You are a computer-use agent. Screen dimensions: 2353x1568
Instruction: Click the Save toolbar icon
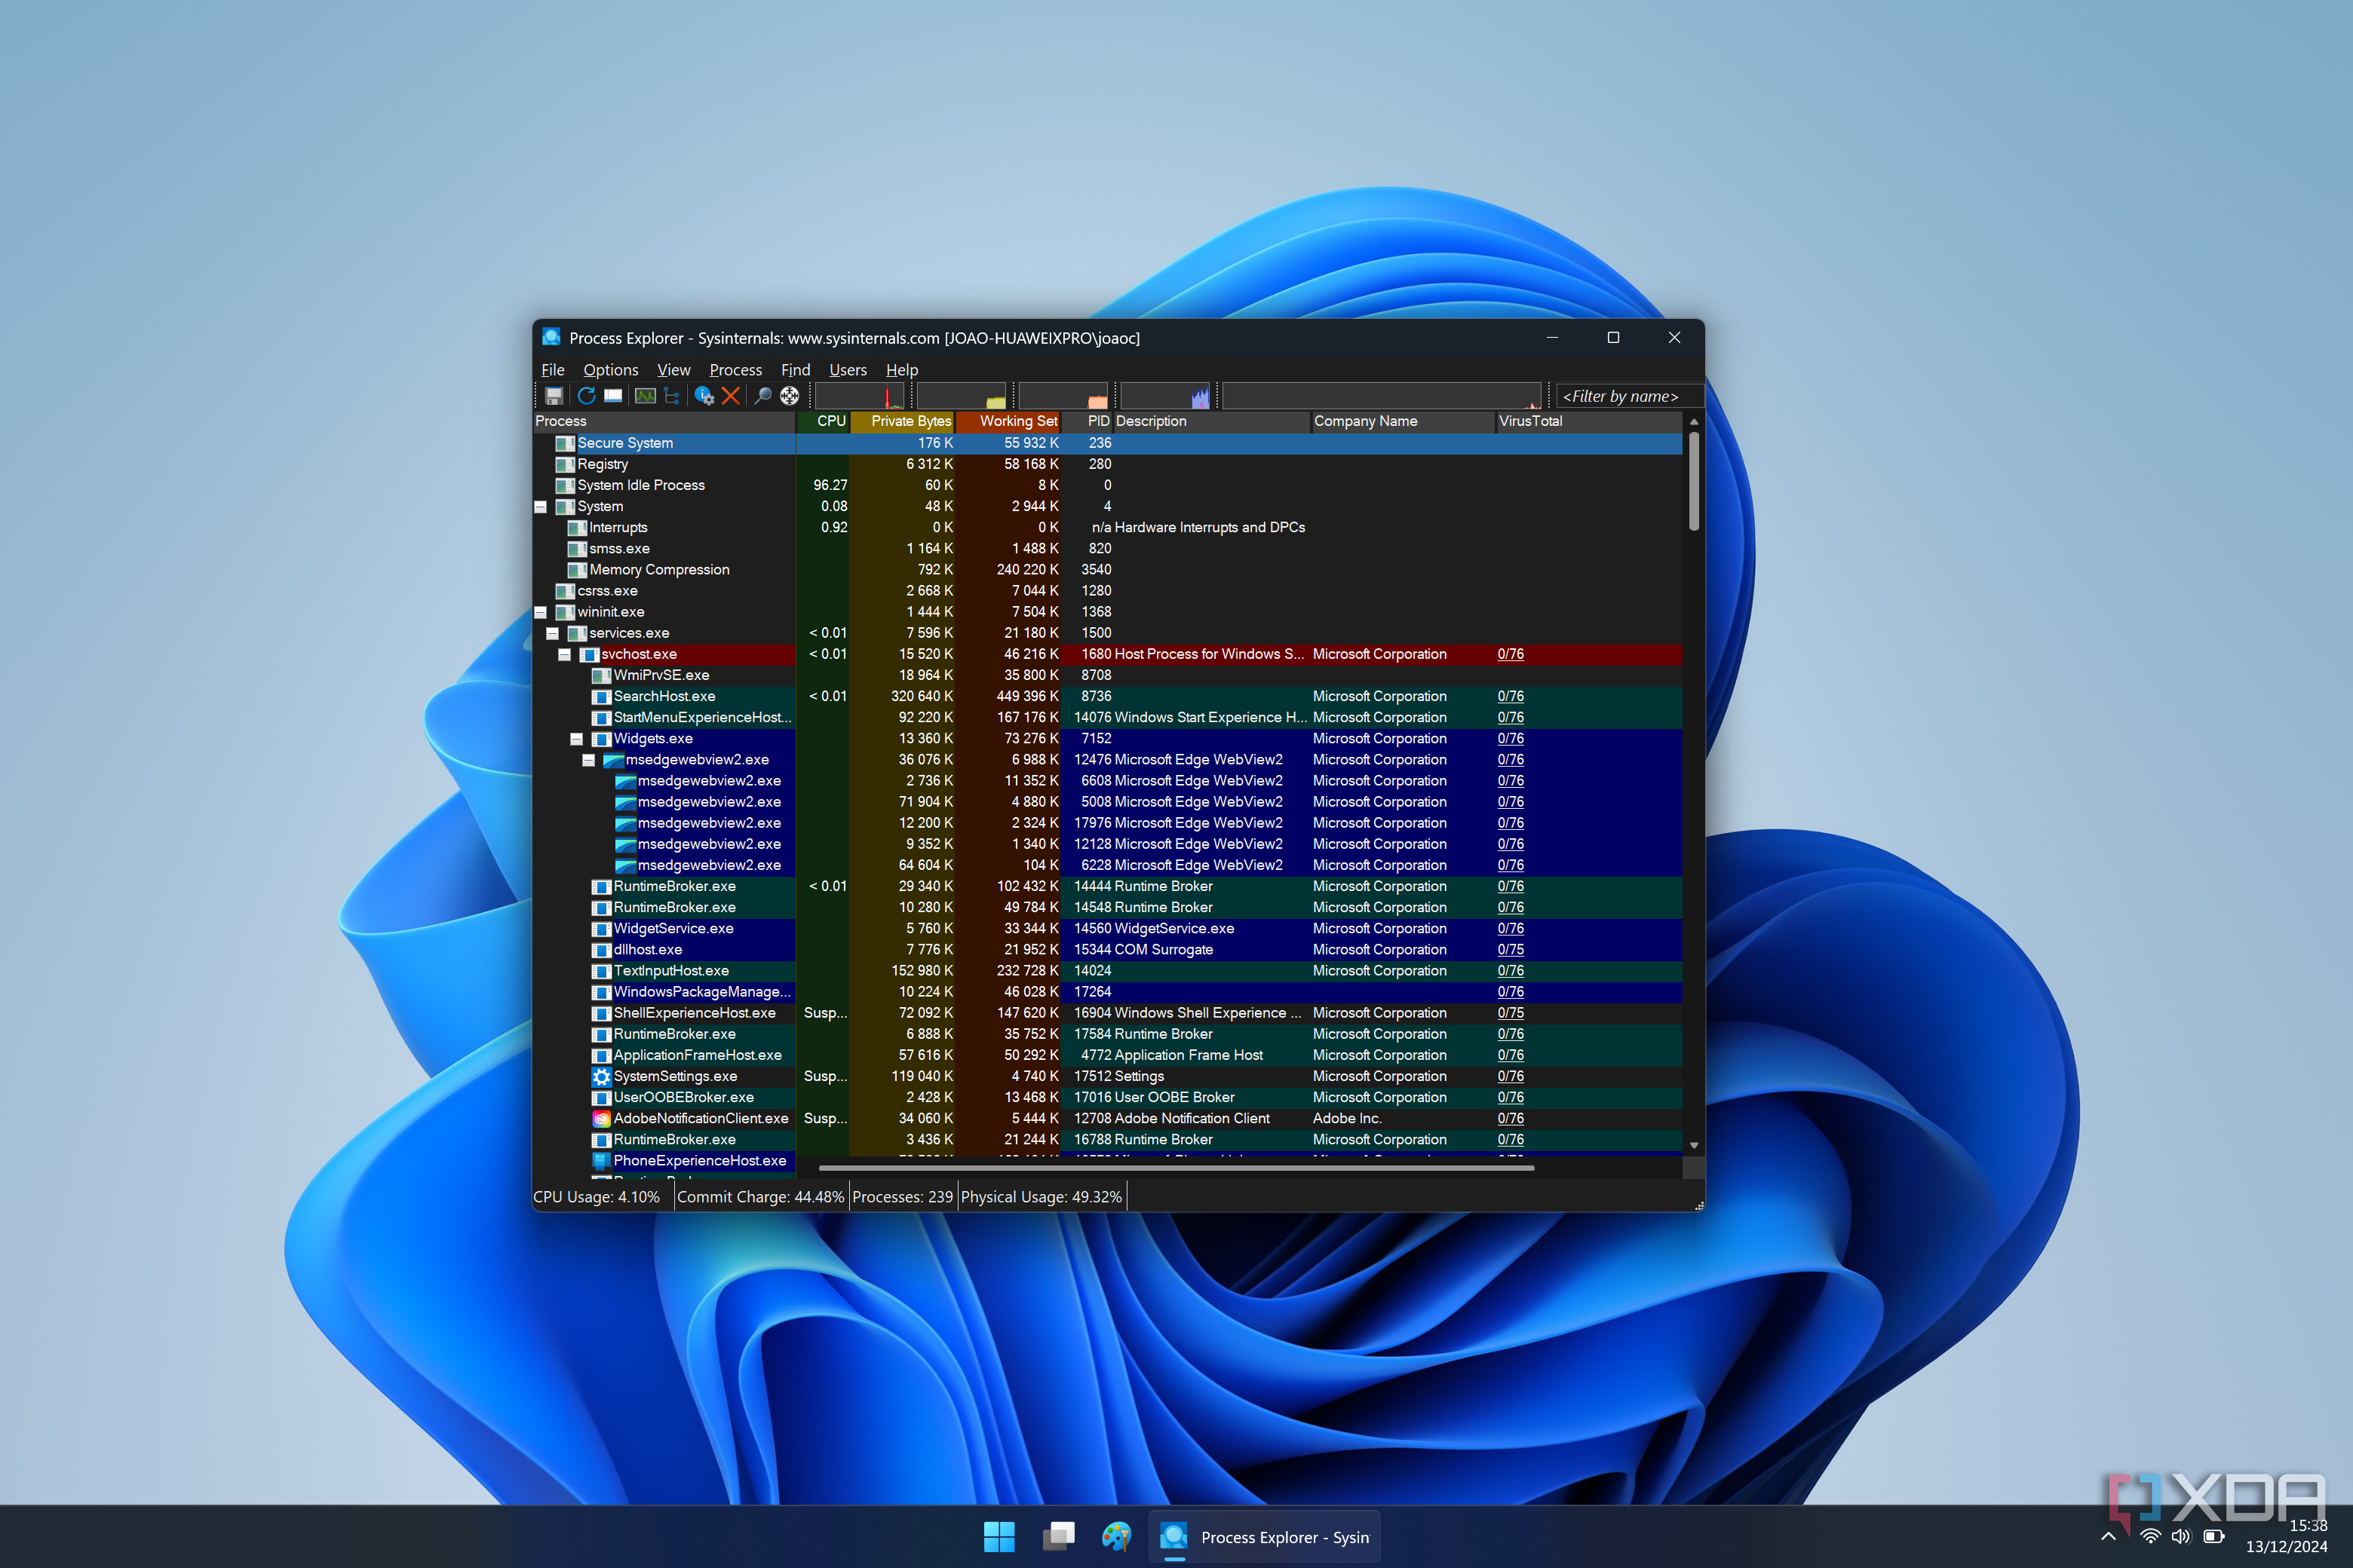(554, 396)
